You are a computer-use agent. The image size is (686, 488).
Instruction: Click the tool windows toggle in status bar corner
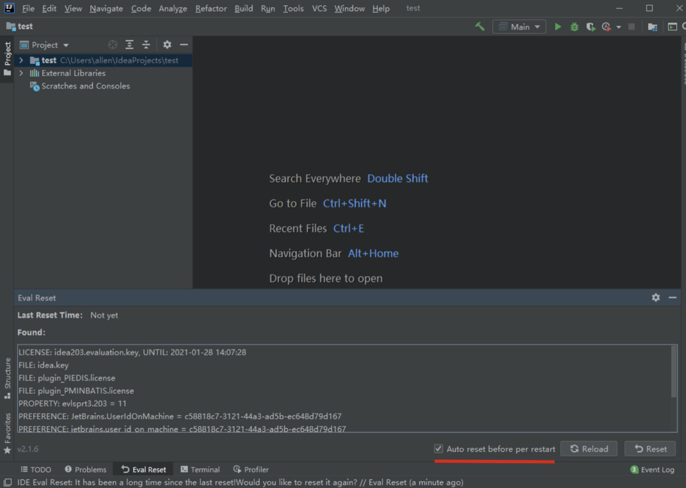pos(7,482)
